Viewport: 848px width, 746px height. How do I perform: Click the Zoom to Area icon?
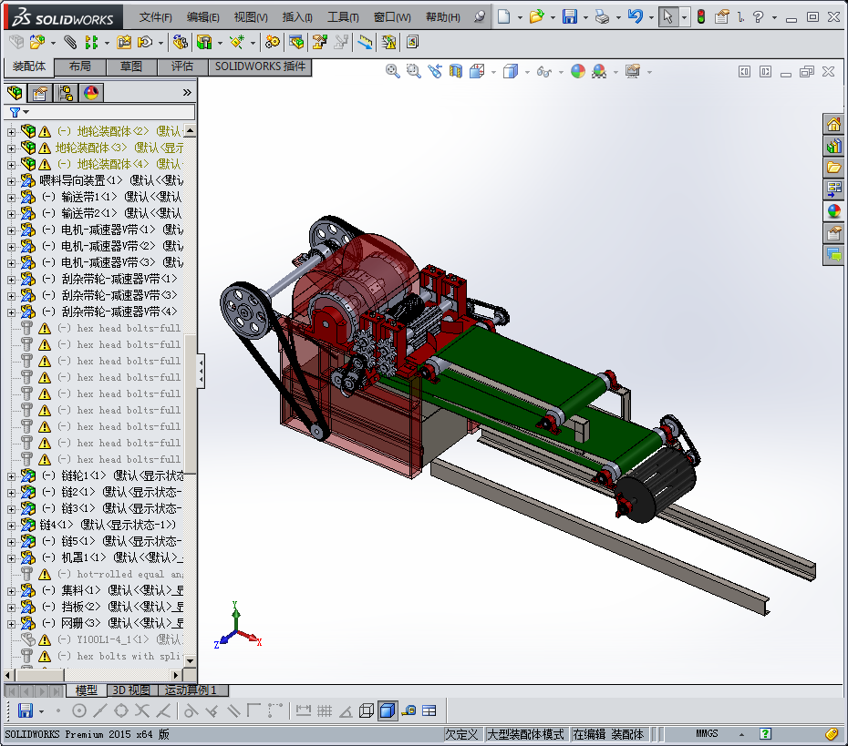coord(414,71)
